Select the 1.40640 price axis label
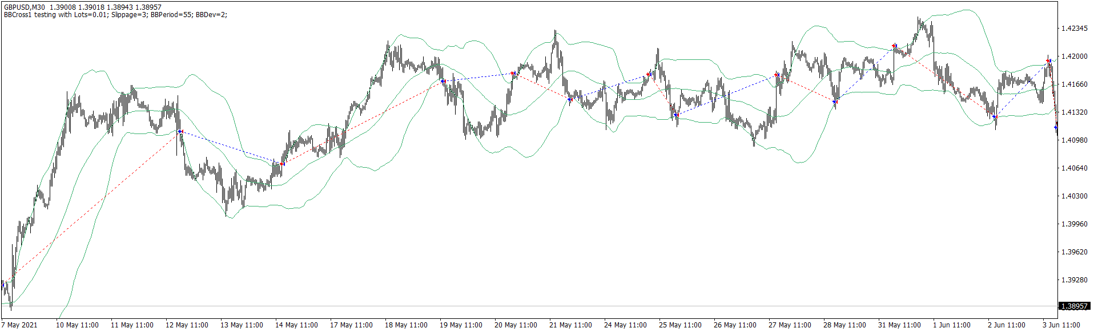 [x=1074, y=168]
